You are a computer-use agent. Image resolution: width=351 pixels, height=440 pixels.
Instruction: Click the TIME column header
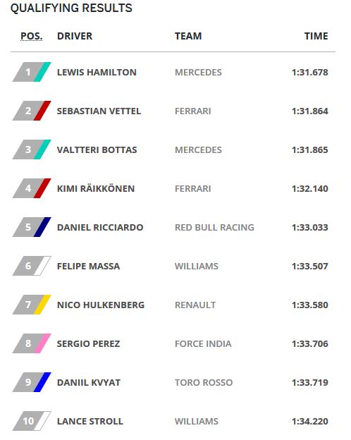pos(316,36)
